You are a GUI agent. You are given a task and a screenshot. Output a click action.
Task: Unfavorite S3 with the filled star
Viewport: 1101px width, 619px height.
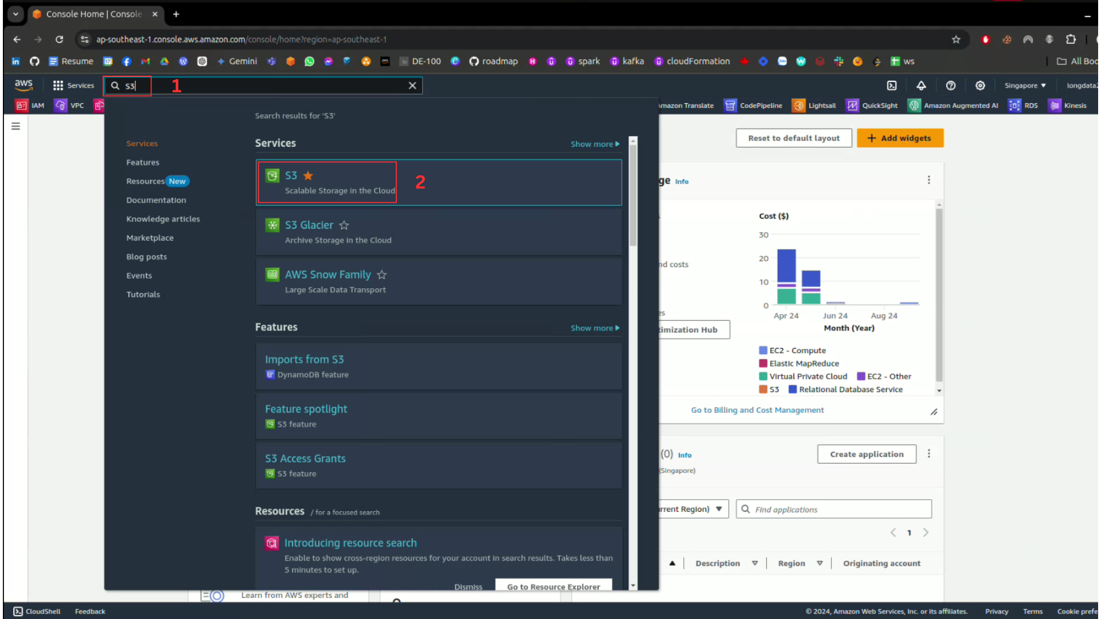(308, 175)
